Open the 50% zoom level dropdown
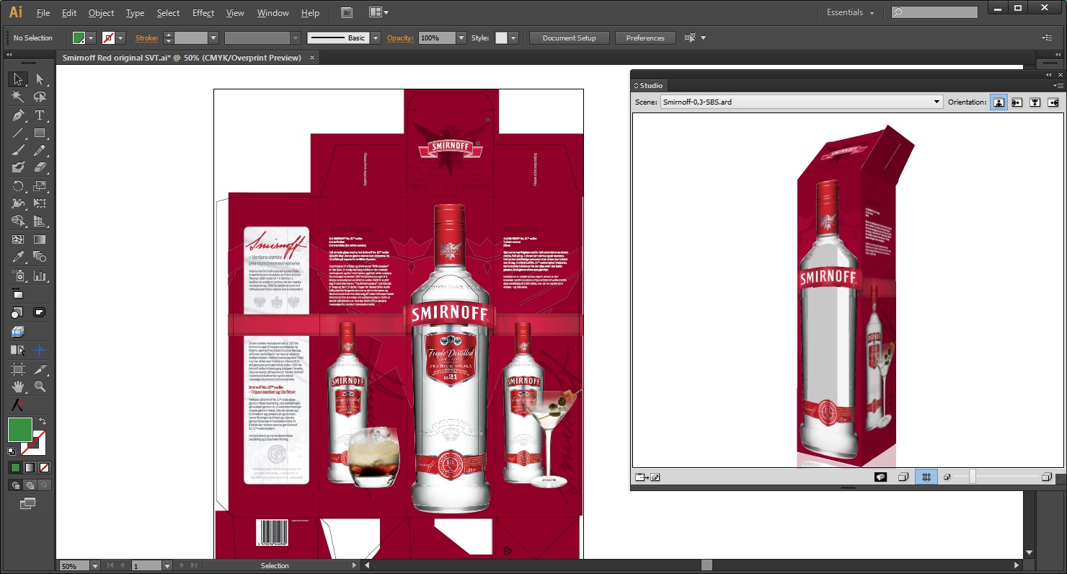Viewport: 1067px width, 574px height. [94, 566]
